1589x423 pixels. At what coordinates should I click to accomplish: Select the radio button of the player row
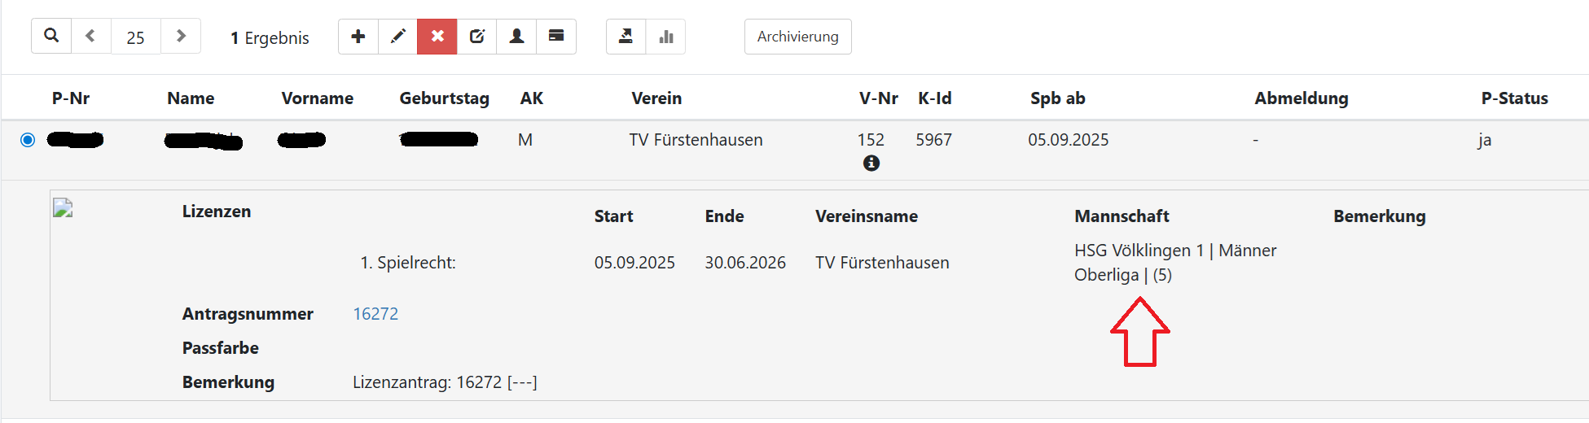point(28,140)
